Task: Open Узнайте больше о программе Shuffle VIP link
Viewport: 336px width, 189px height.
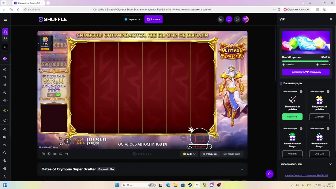Action: click(x=306, y=176)
